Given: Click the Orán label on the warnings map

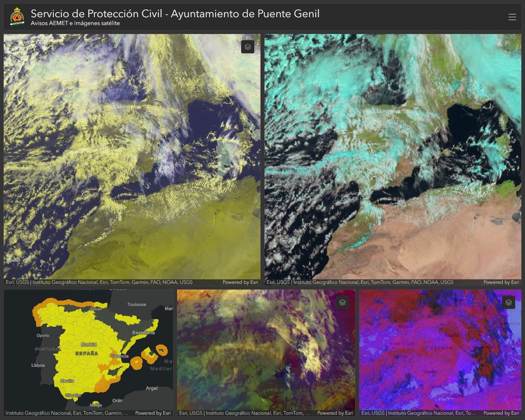Looking at the screenshot, I should point(117,400).
